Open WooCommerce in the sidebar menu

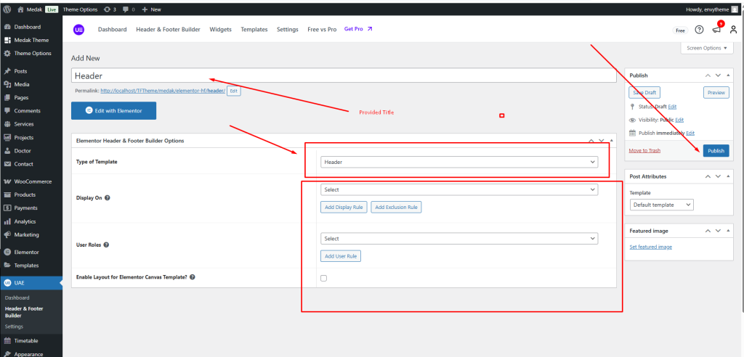35,181
